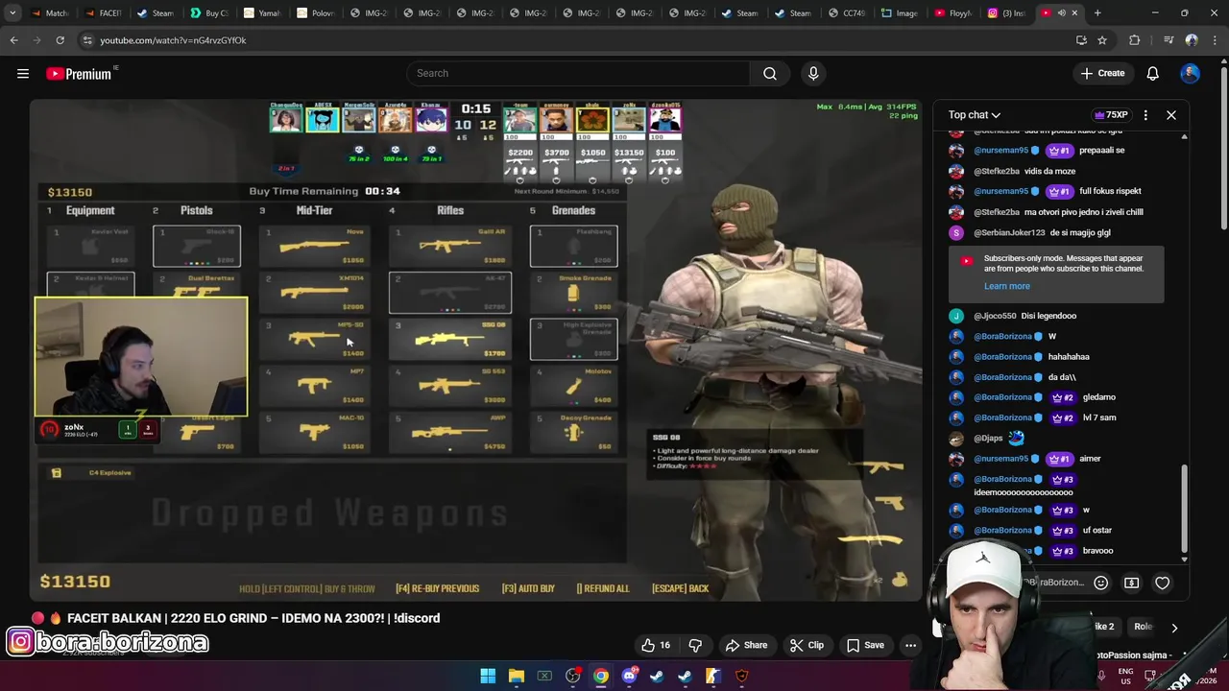Open Discord from taskbar

coord(629,677)
